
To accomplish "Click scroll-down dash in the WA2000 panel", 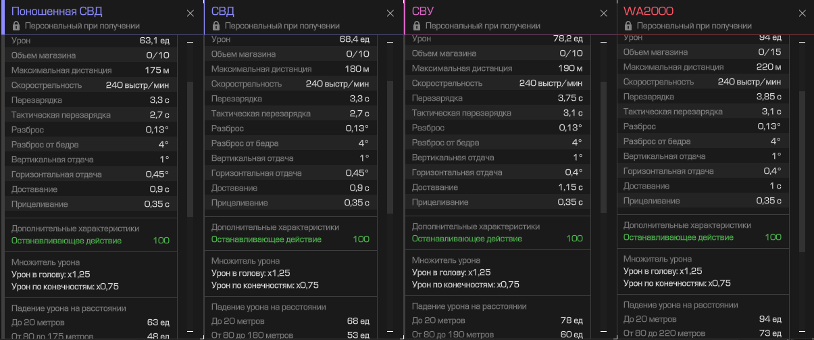I will point(802,331).
